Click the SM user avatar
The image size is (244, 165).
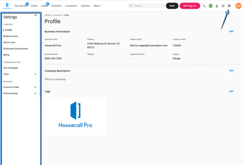coord(238,6)
